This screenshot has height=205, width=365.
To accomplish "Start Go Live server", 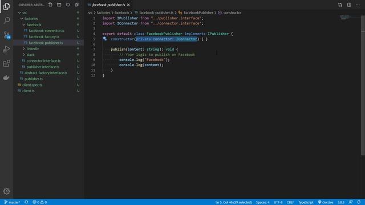I will point(326,202).
